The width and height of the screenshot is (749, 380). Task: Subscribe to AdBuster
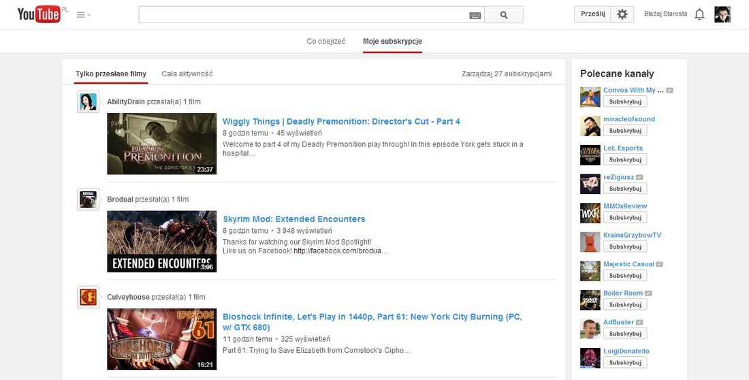[x=625, y=334]
